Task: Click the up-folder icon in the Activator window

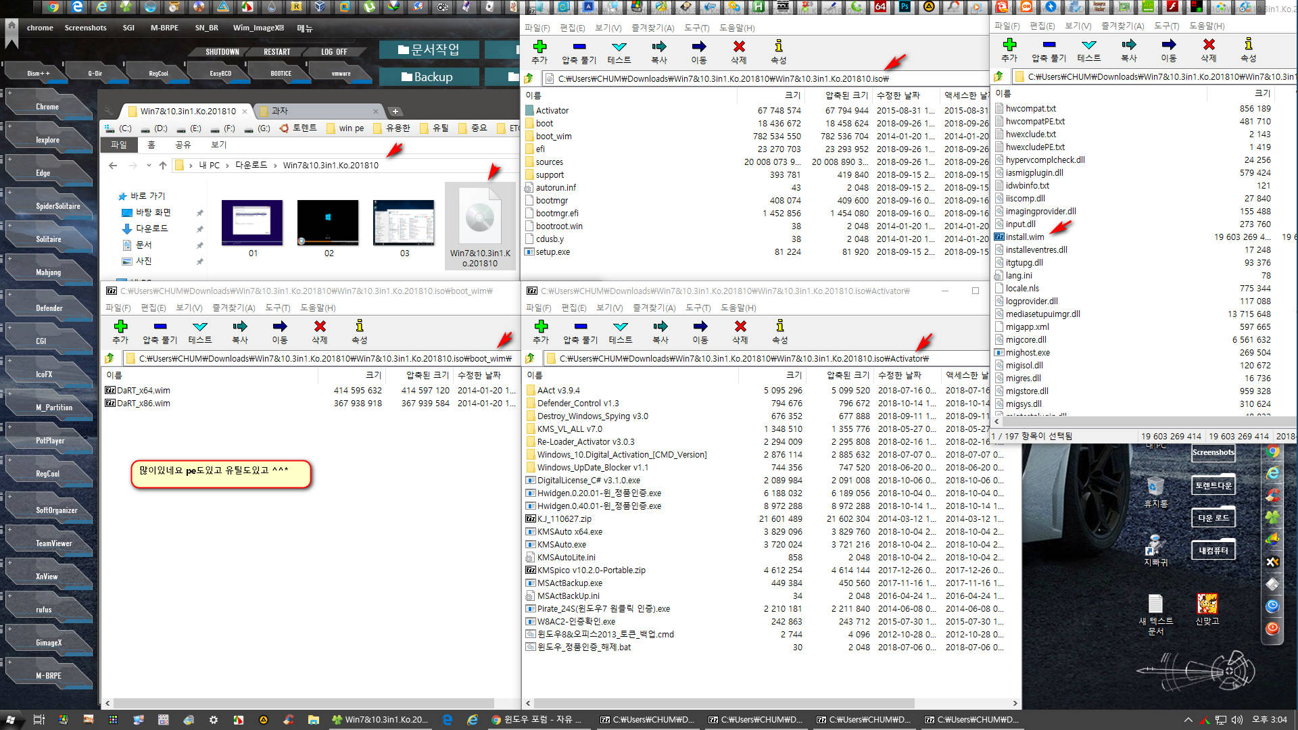Action: pos(530,358)
